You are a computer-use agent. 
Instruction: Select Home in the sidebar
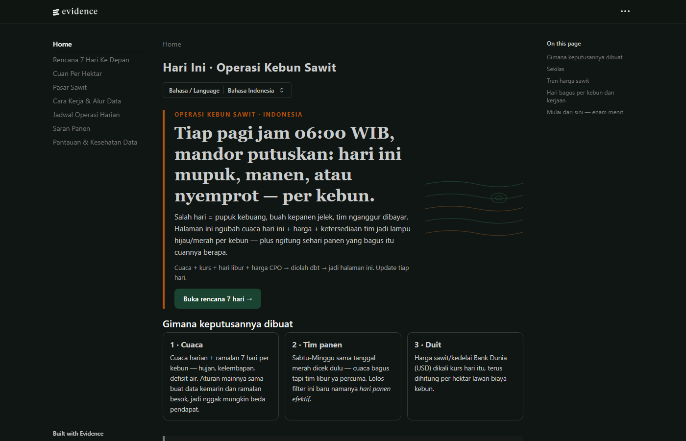point(62,44)
